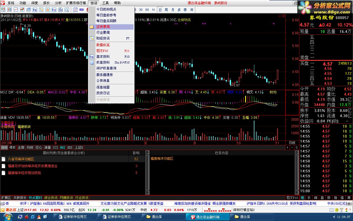The image size is (353, 221).
Task: Click the 图文F10 button
Action: [292, 198]
